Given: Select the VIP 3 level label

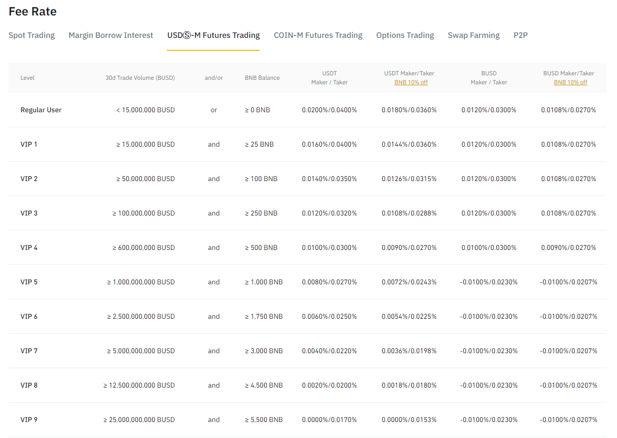Looking at the screenshot, I should [29, 213].
